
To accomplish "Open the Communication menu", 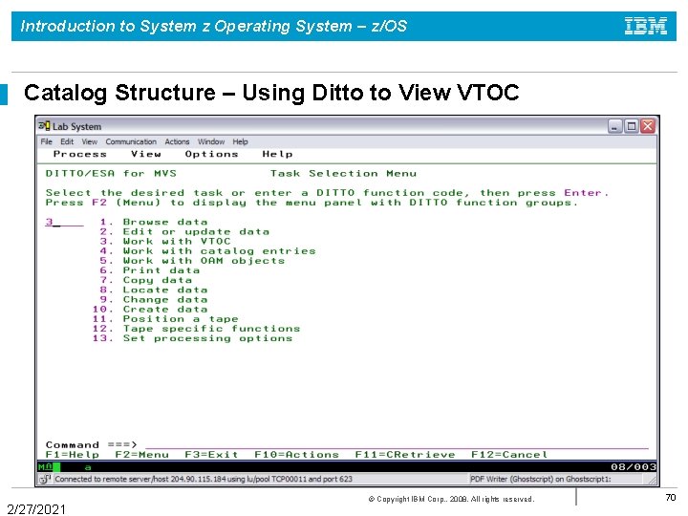I will pos(131,141).
